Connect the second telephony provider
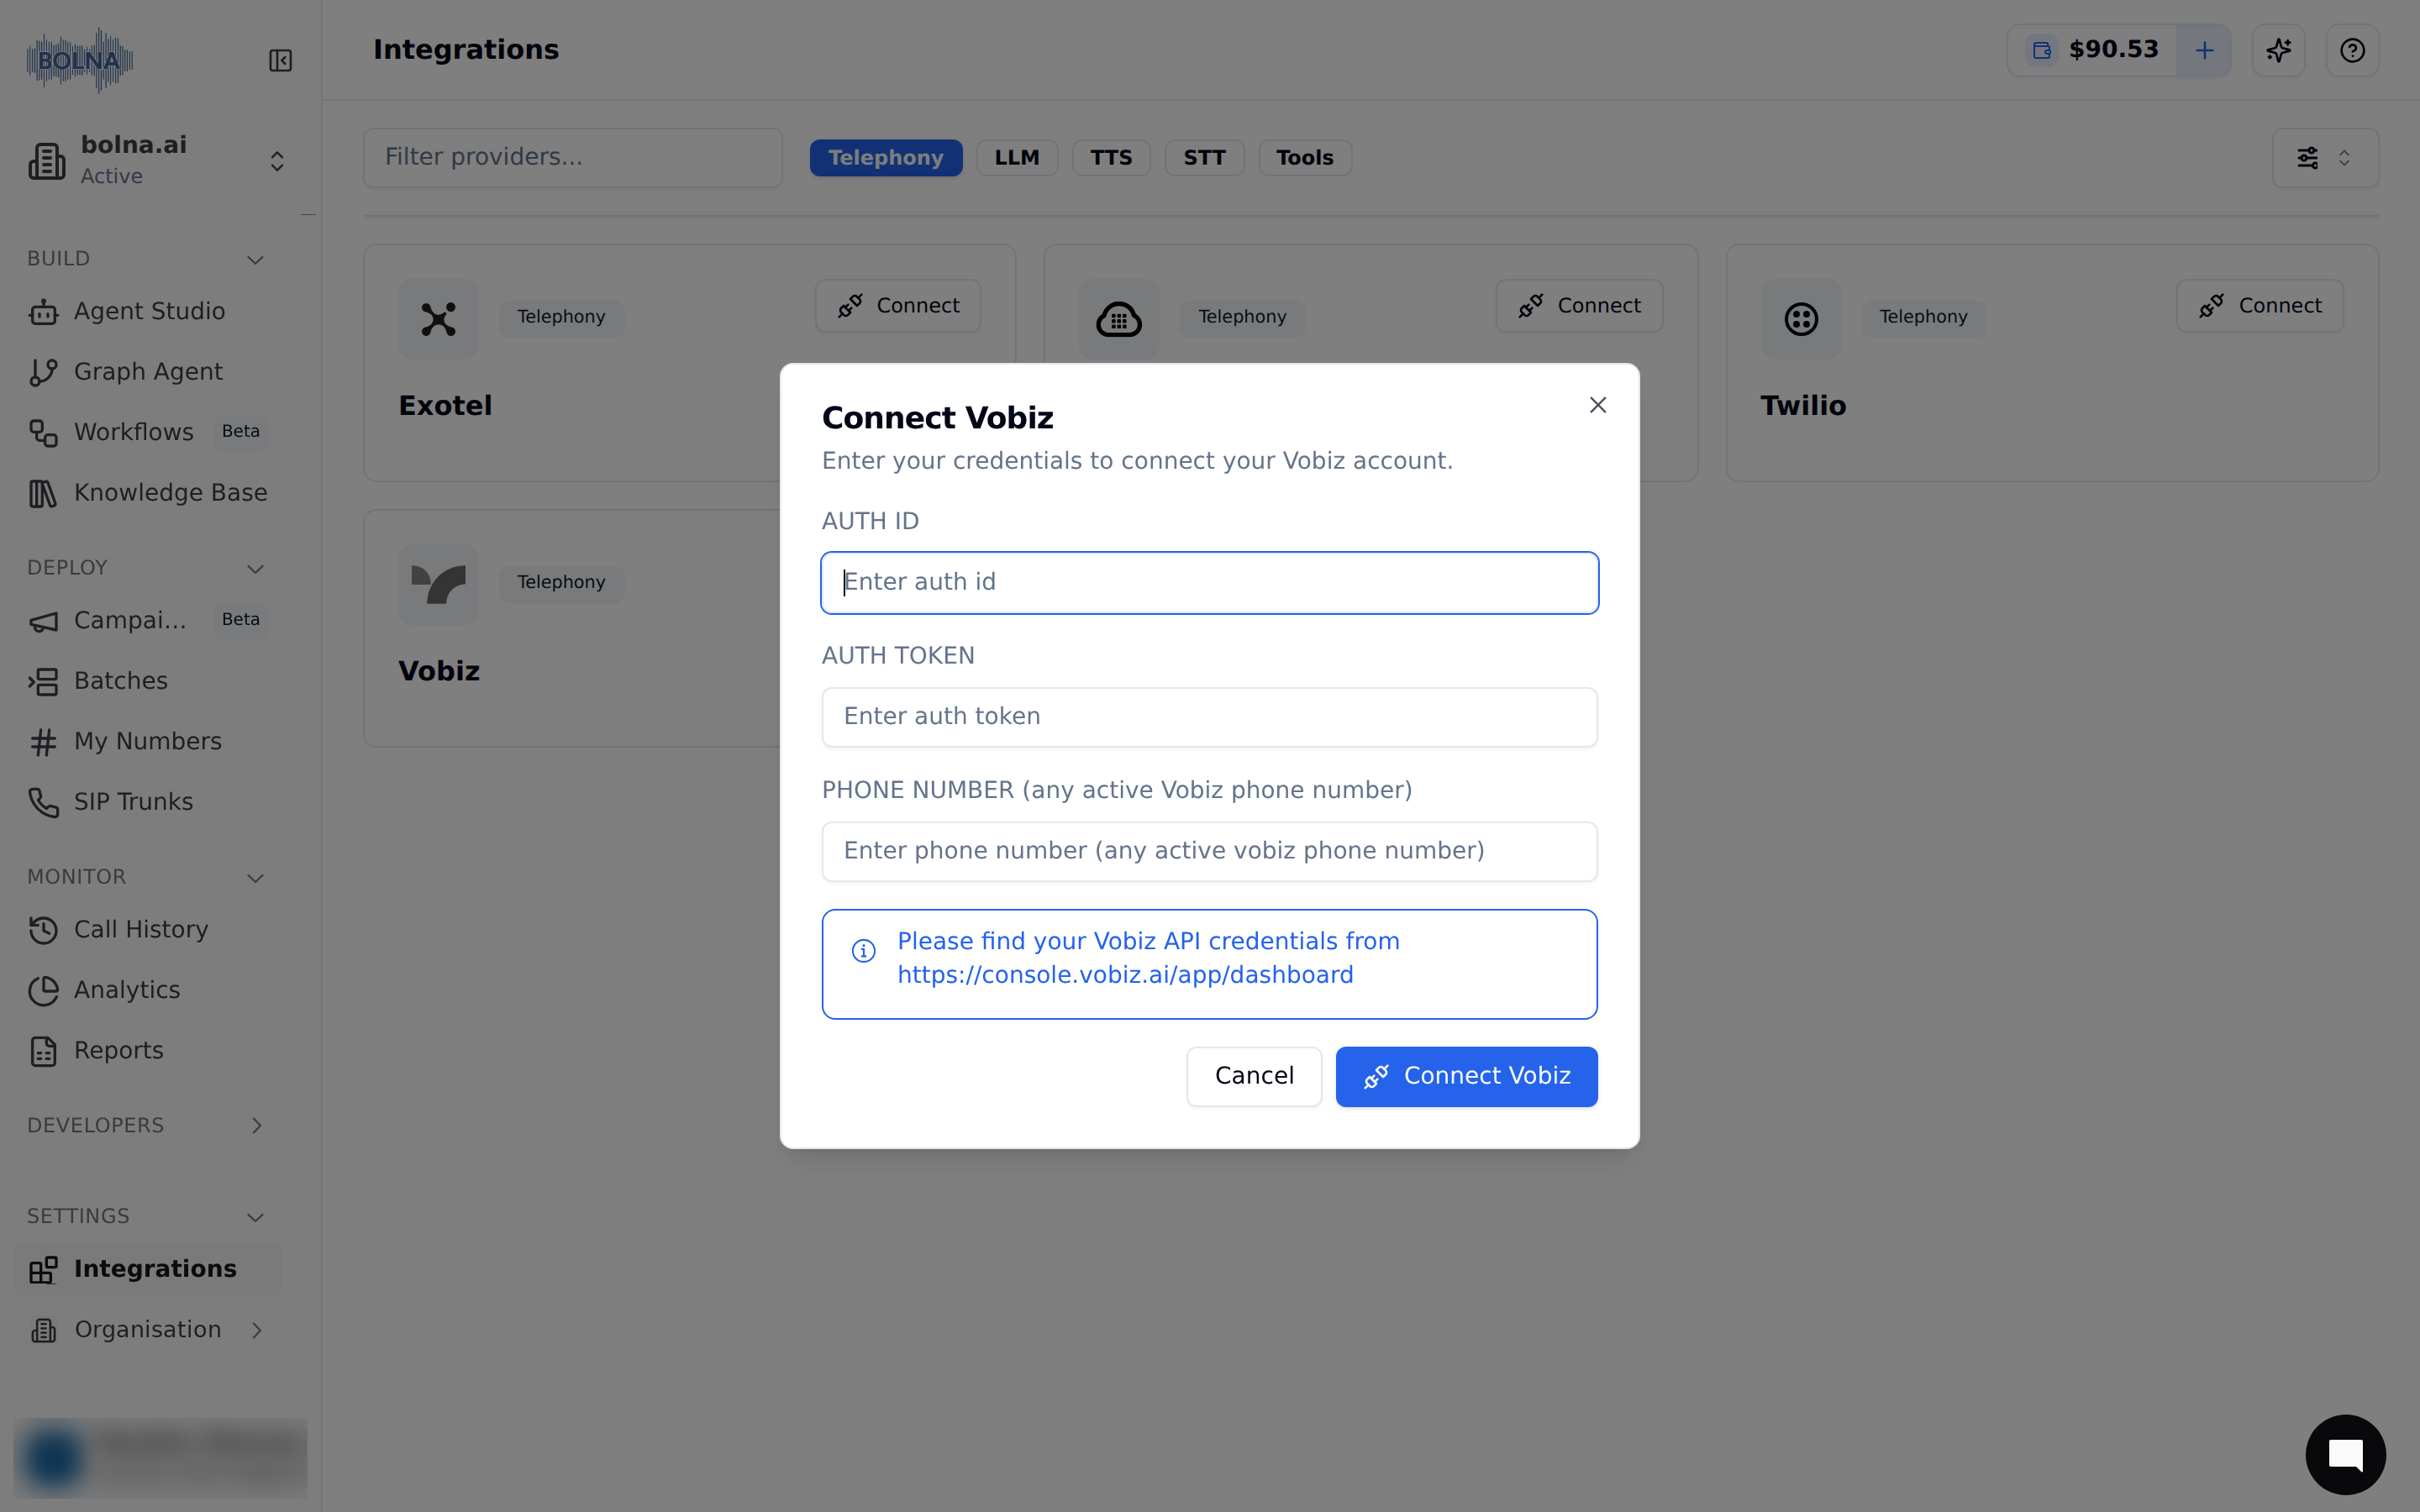This screenshot has width=2420, height=1512. 1579,306
